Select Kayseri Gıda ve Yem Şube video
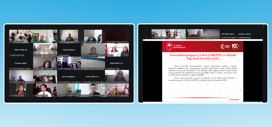The height and width of the screenshot is (127, 272). pyautogui.click(x=21, y=76)
